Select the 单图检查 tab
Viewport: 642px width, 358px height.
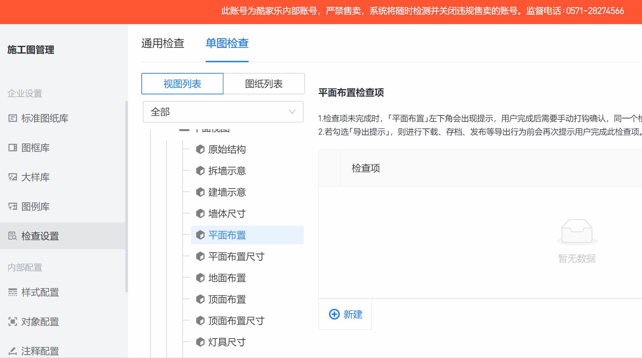[x=227, y=43]
